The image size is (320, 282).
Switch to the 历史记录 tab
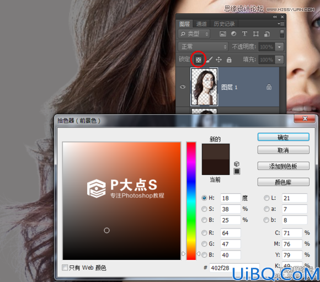(225, 24)
